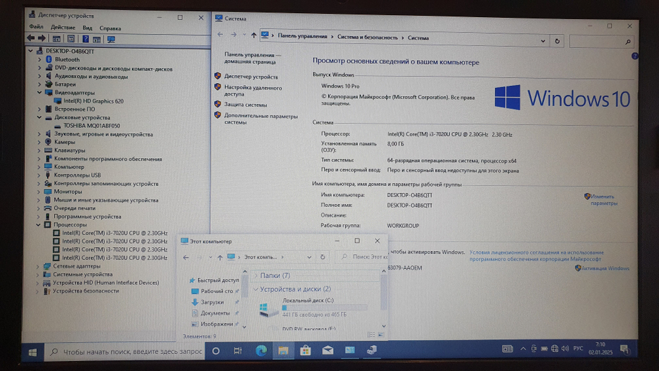The height and width of the screenshot is (371, 659).
Task: Open address bar dropdown in System window
Action: click(542, 41)
